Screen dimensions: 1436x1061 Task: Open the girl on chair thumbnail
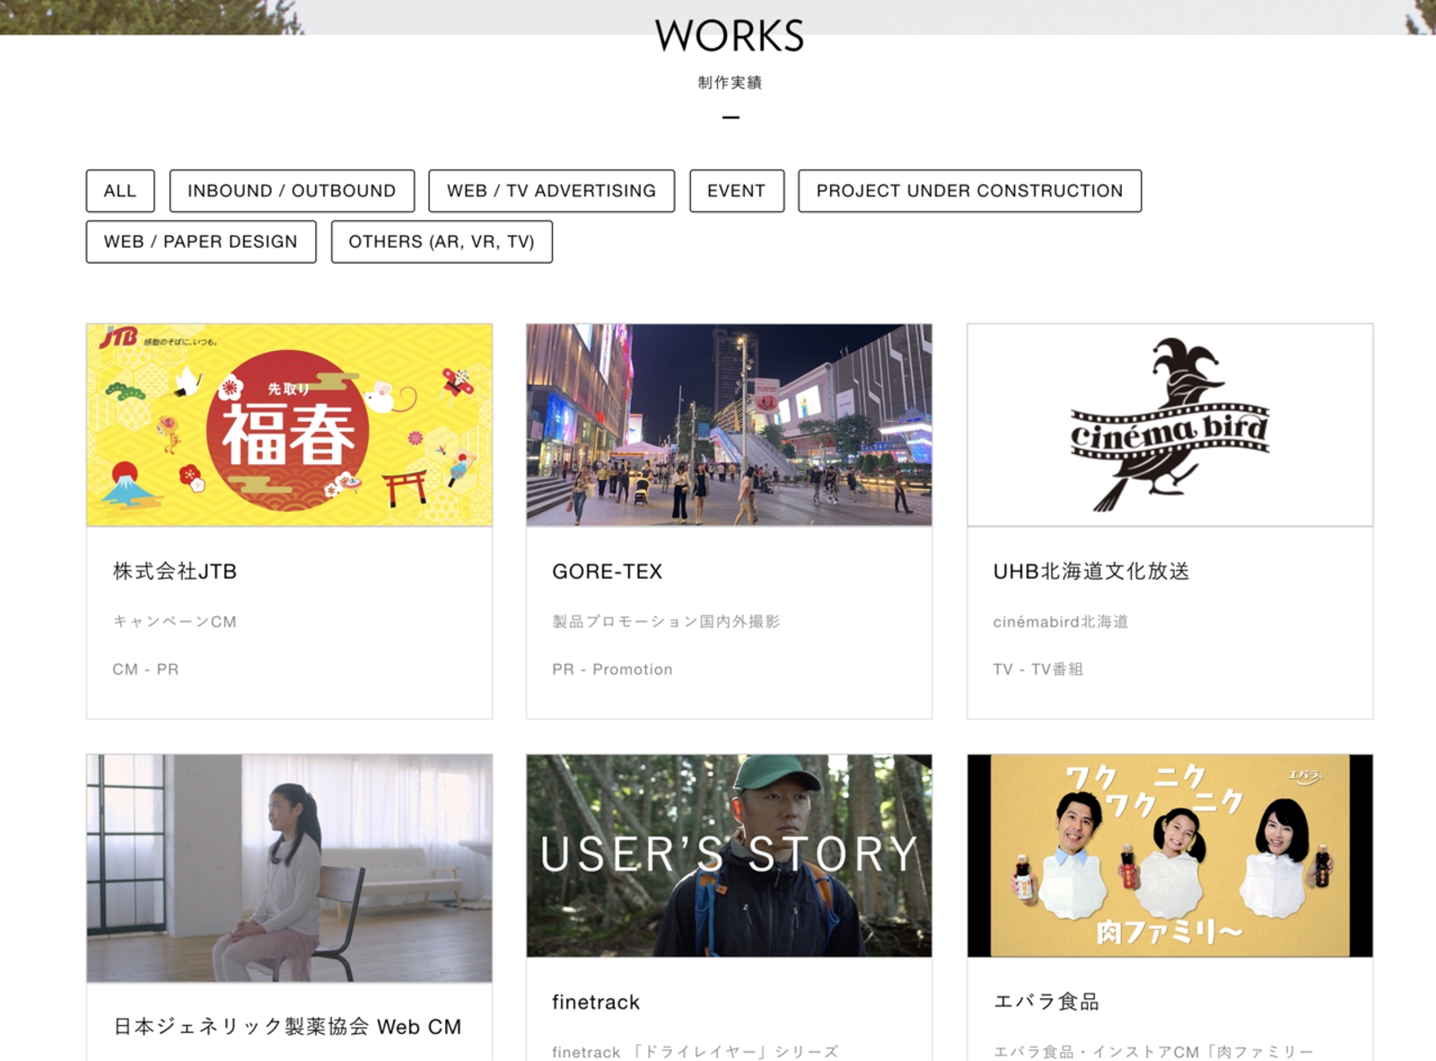tap(289, 868)
